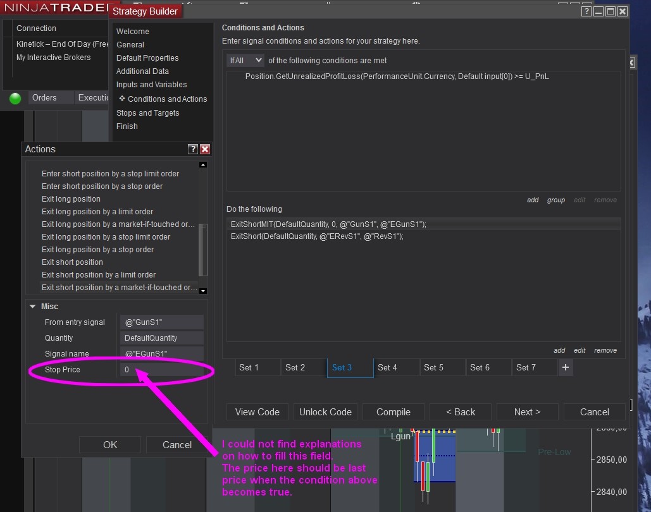
Task: Click inside the Stop Price field
Action: pyautogui.click(x=161, y=369)
